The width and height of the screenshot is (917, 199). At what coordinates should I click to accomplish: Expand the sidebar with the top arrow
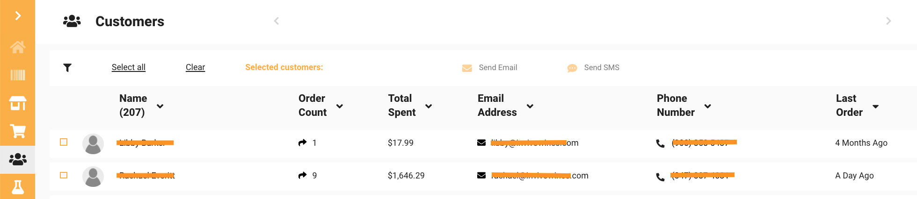[18, 16]
